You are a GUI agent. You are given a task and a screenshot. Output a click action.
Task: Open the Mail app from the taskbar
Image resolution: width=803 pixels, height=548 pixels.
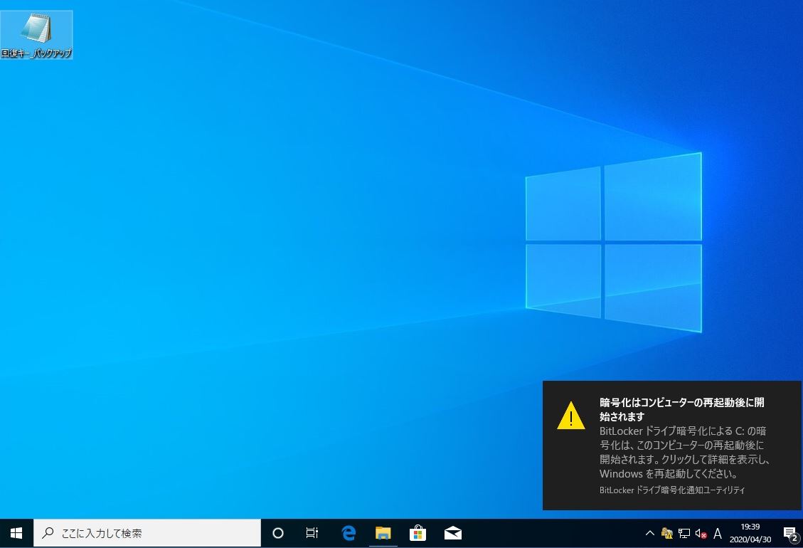point(453,533)
